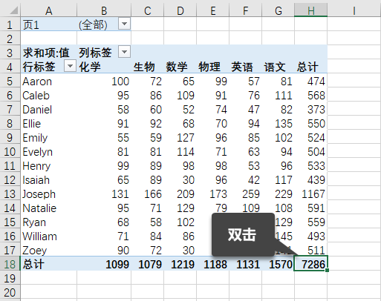Click Ellie's 语文 value 135
381x301 pixels.
pos(278,124)
